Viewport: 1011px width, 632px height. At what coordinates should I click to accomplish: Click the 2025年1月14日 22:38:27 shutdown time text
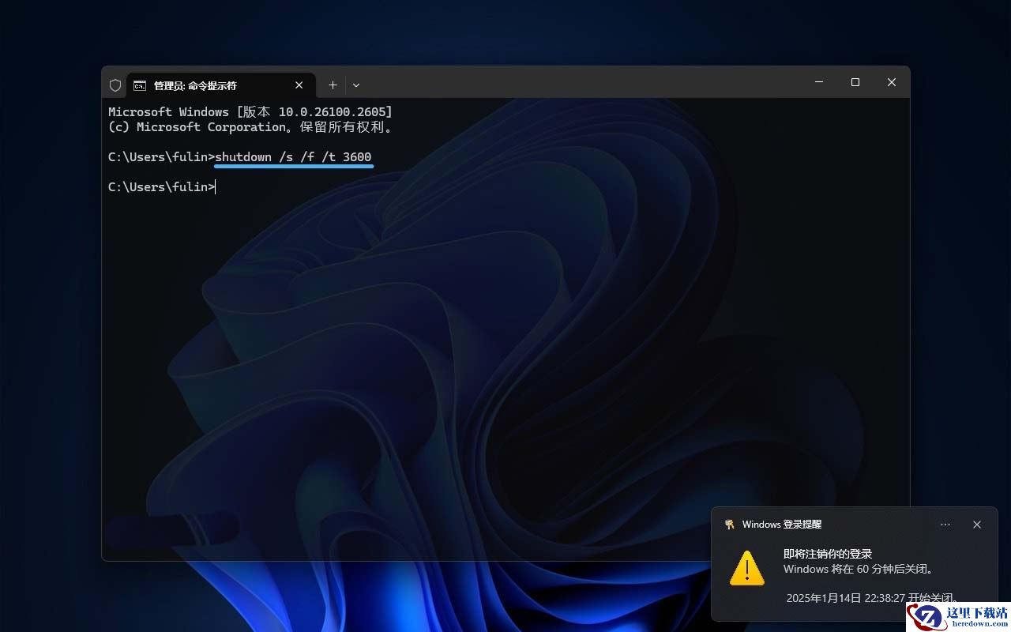click(x=873, y=598)
